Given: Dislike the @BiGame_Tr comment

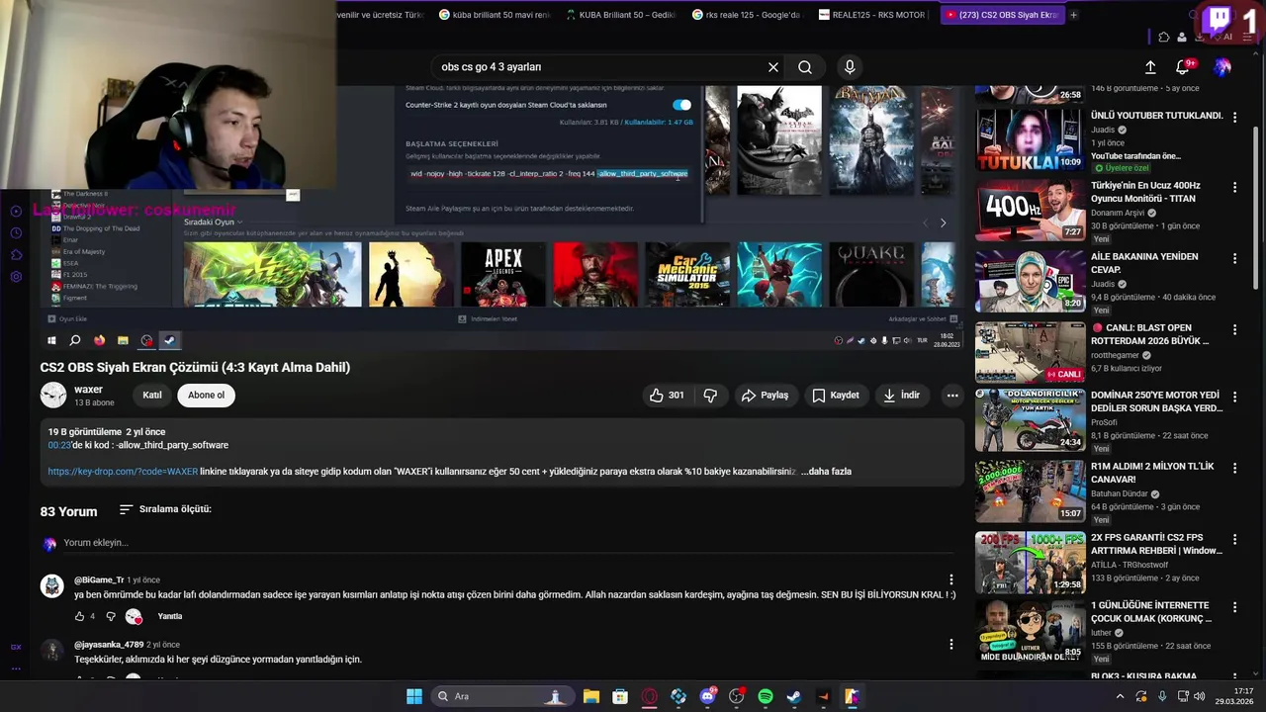Looking at the screenshot, I should (111, 616).
